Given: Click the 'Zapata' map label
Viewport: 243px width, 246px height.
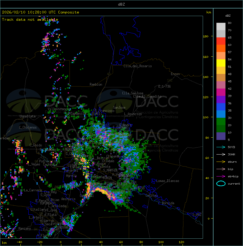Looking at the screenshot, I should point(65,218).
